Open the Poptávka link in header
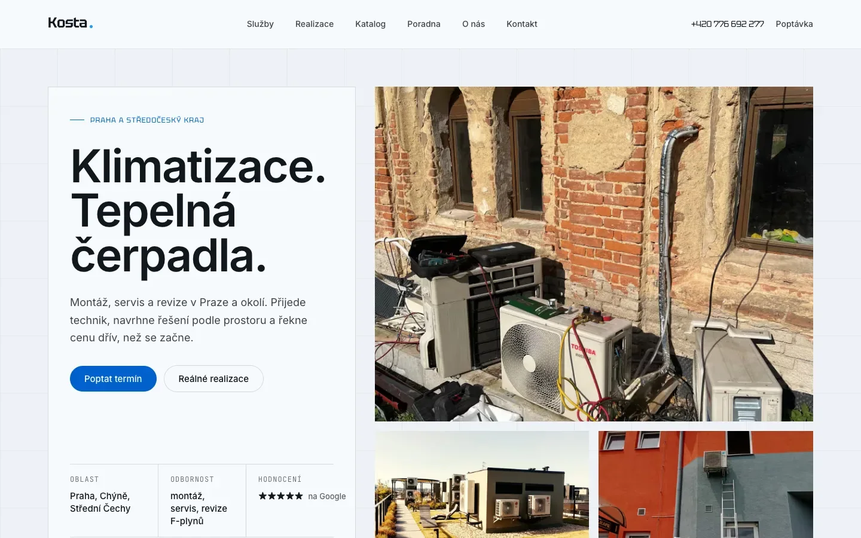 click(794, 24)
